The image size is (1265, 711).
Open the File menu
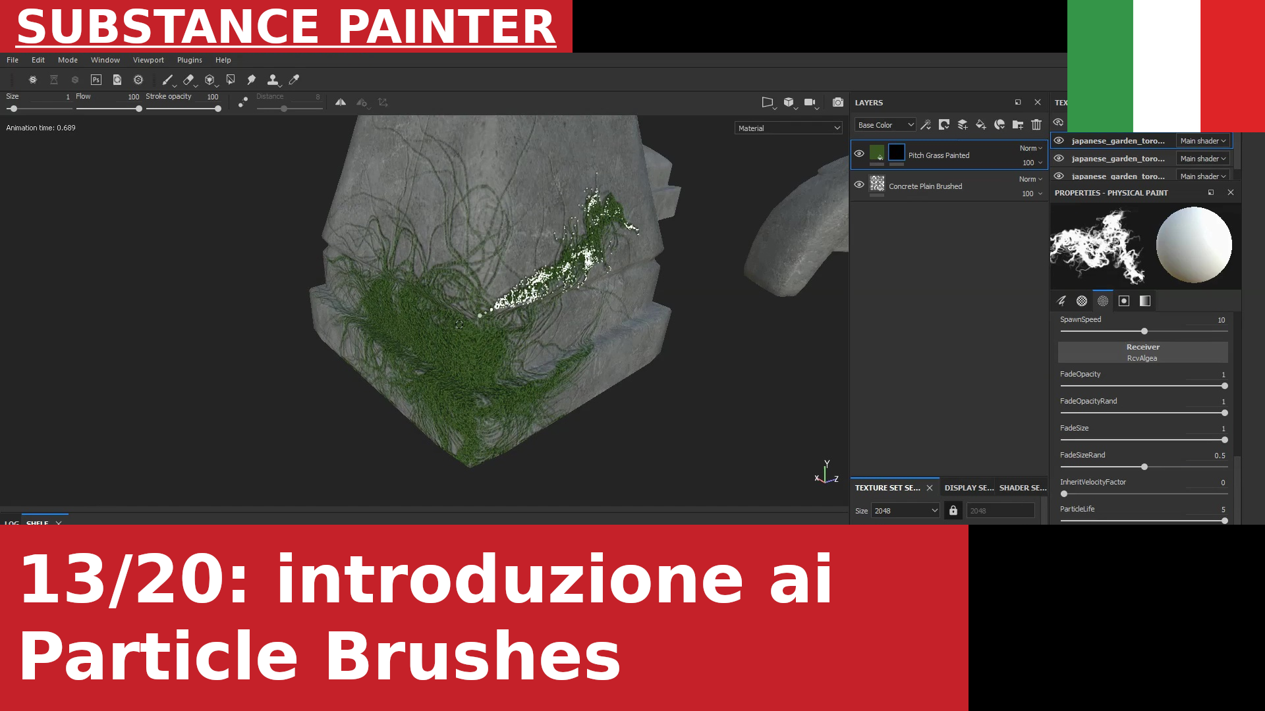click(x=13, y=60)
